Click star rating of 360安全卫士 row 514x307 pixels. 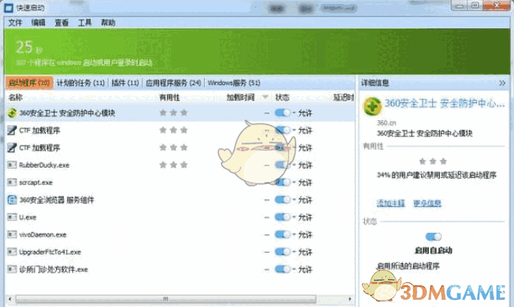point(173,113)
